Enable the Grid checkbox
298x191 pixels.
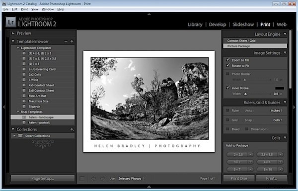click(227, 120)
